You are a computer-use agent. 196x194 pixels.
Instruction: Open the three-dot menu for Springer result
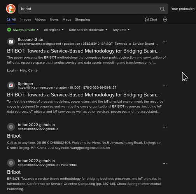click(164, 86)
